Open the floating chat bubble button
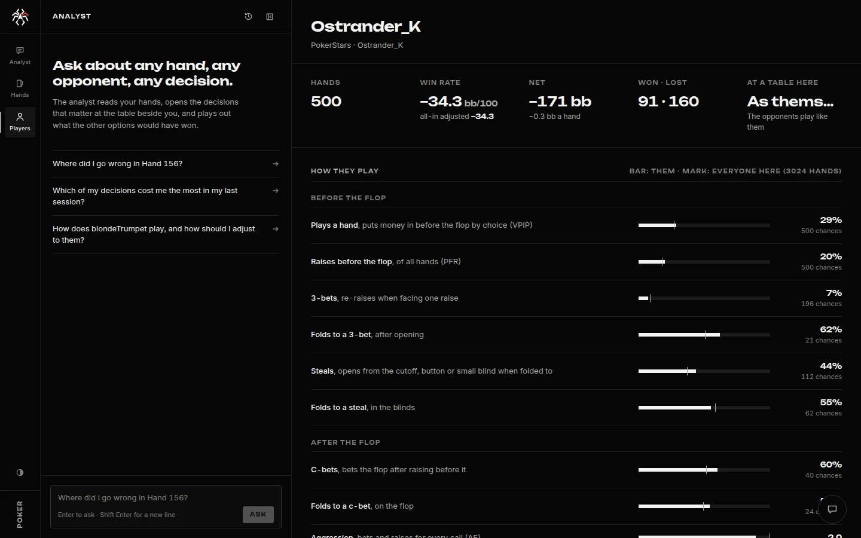The width and height of the screenshot is (861, 538). coord(832,509)
